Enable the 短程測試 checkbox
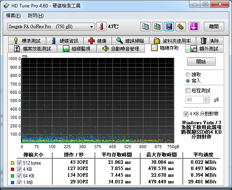The height and width of the screenshot is (190, 232). pyautogui.click(x=188, y=90)
